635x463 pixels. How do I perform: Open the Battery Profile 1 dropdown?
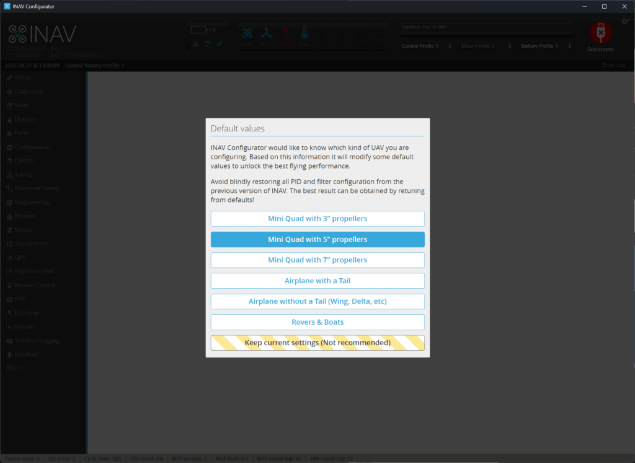[x=546, y=46]
